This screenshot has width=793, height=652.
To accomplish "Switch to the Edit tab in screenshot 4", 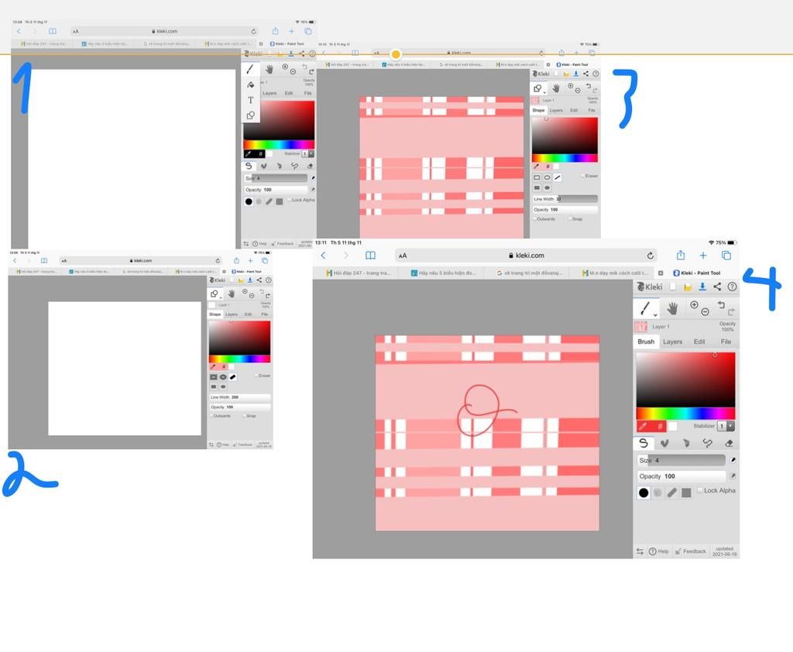I will (699, 342).
